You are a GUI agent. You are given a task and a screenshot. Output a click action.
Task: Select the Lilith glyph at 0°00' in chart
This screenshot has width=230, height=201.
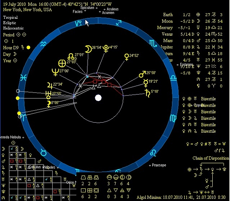[x=49, y=104]
